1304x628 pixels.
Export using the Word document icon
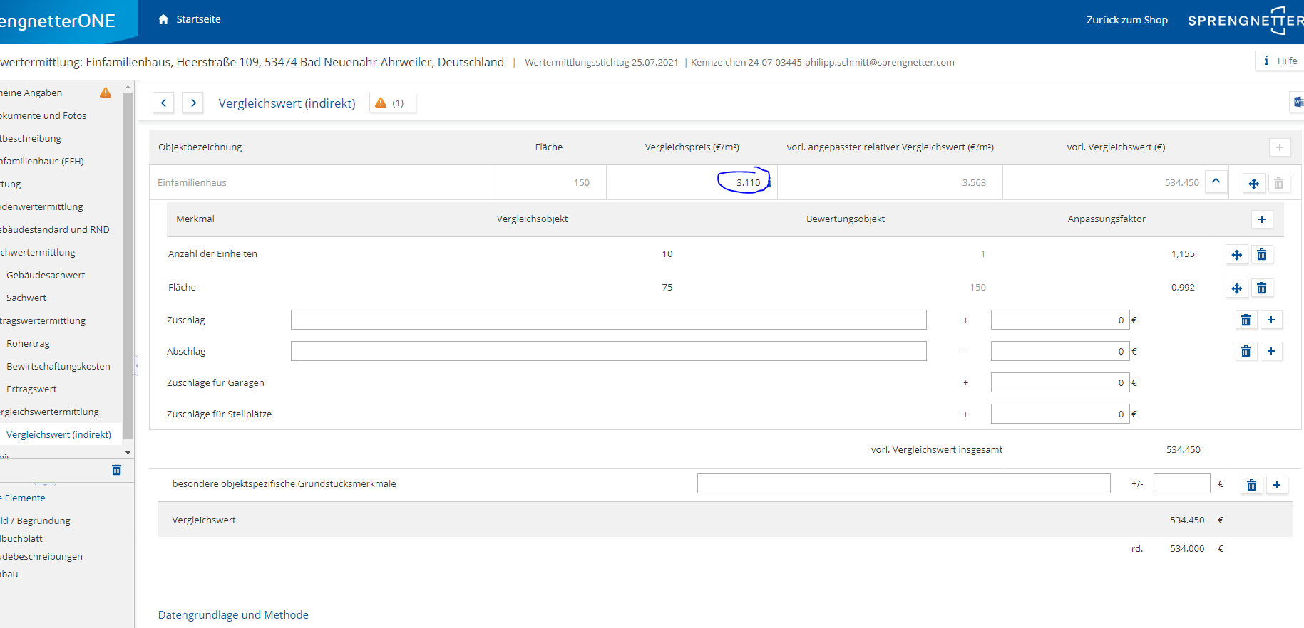point(1298,103)
